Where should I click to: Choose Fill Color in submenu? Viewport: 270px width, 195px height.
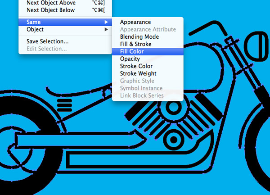tap(148, 51)
